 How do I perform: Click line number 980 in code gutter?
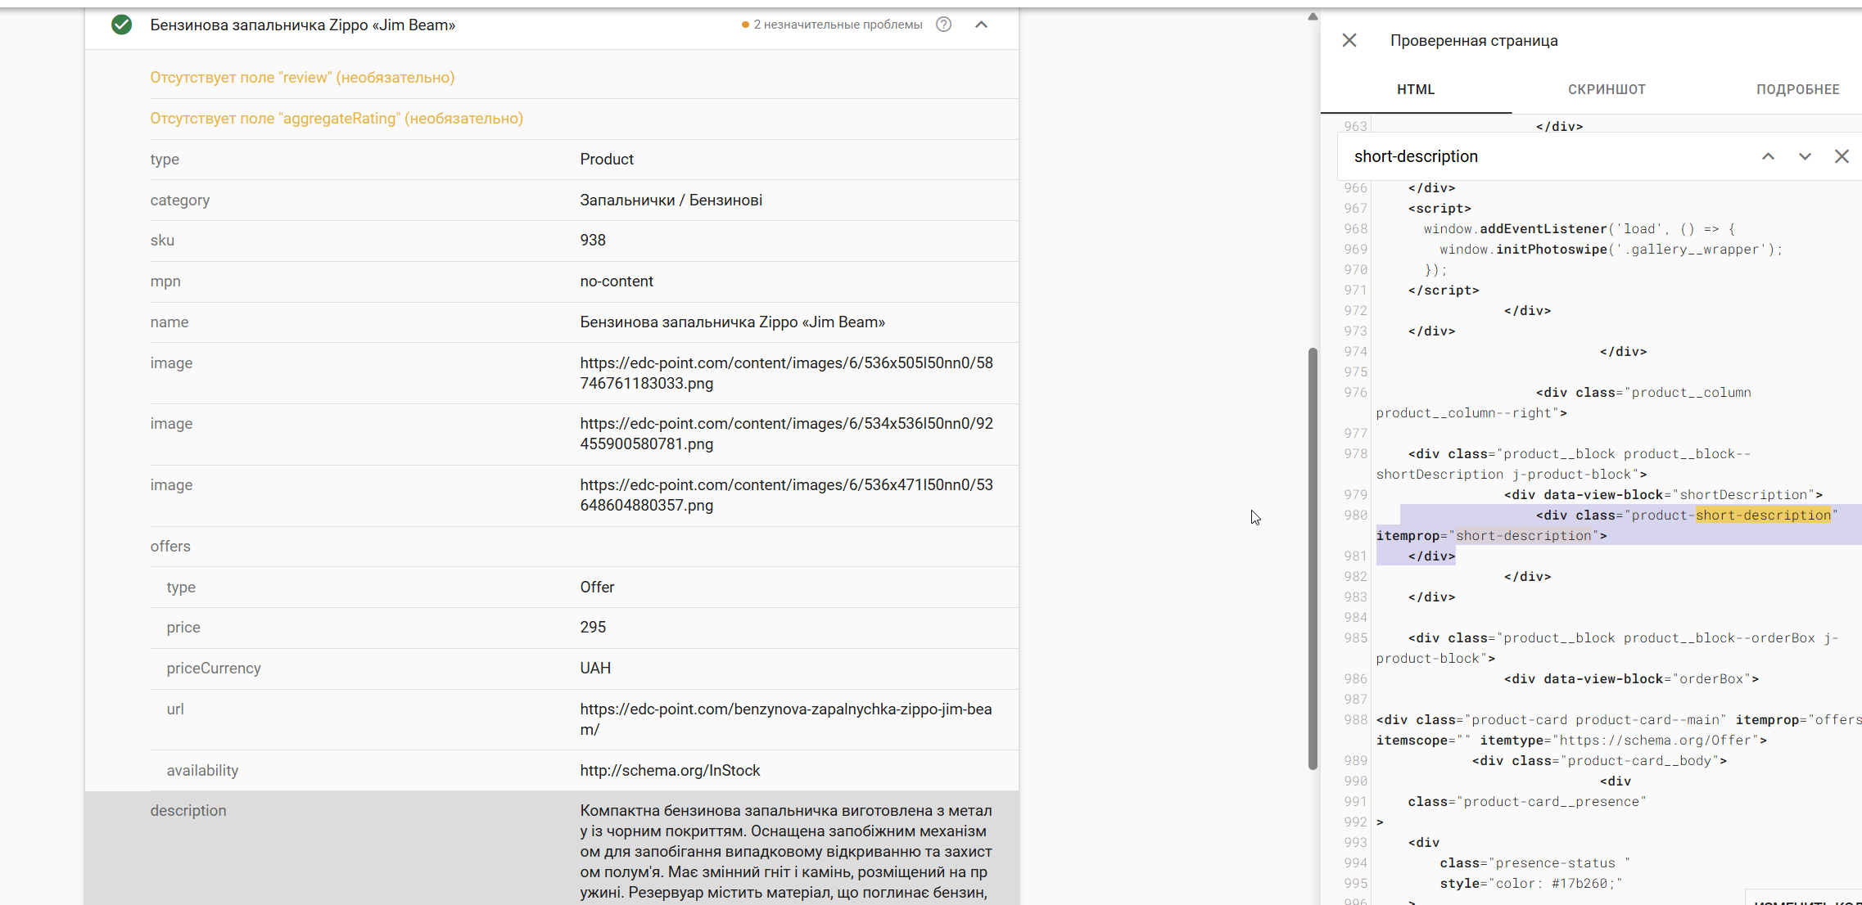point(1355,516)
